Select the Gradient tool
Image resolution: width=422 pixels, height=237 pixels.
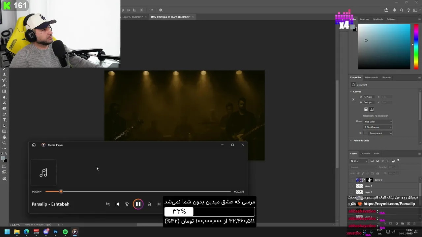(4, 91)
